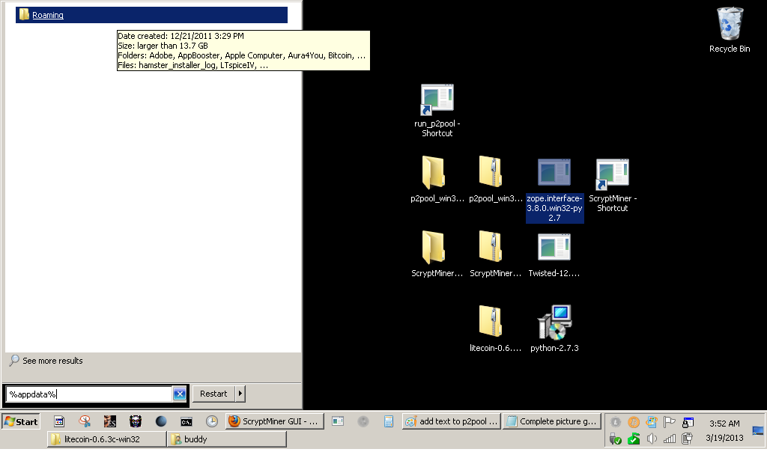Switch to buddy folder taskbar button
The width and height of the screenshot is (767, 452).
coord(226,439)
